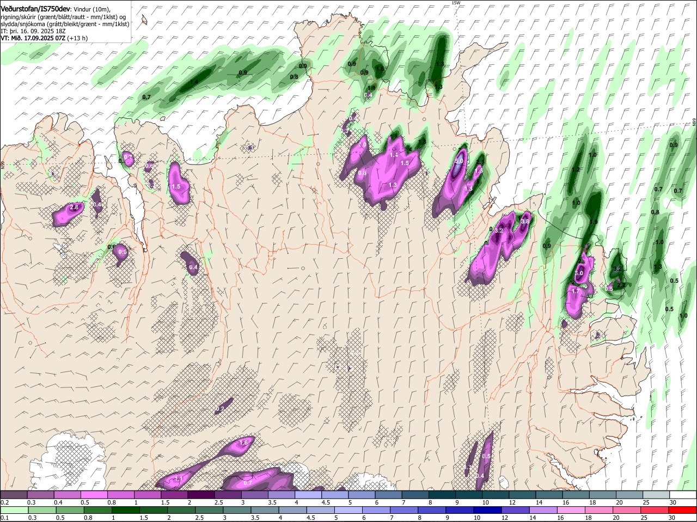Image resolution: width=697 pixels, height=522 pixels.
Task: Click the bright red 25 mm rain legend swatch
Action: tap(656, 510)
